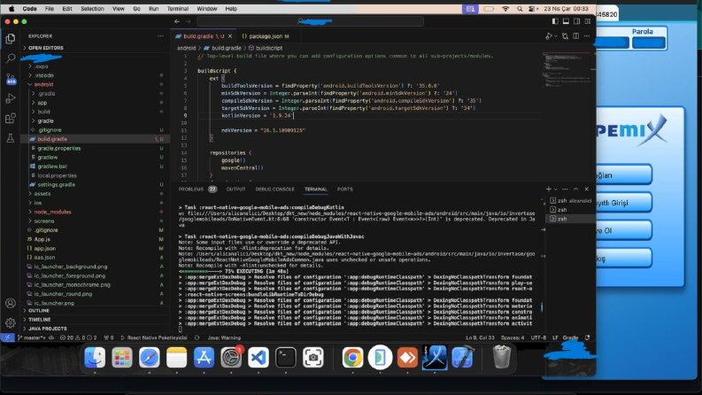
Task: Create a new terminal with plus icon
Action: (x=549, y=189)
